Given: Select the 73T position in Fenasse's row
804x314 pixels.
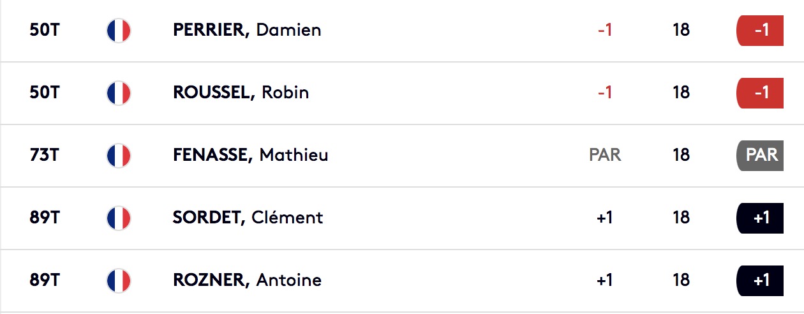Looking at the screenshot, I should (44, 155).
